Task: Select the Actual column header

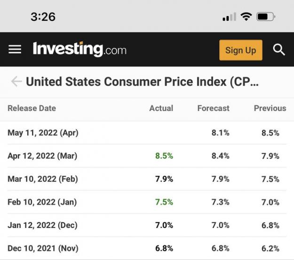Action: pyautogui.click(x=161, y=108)
